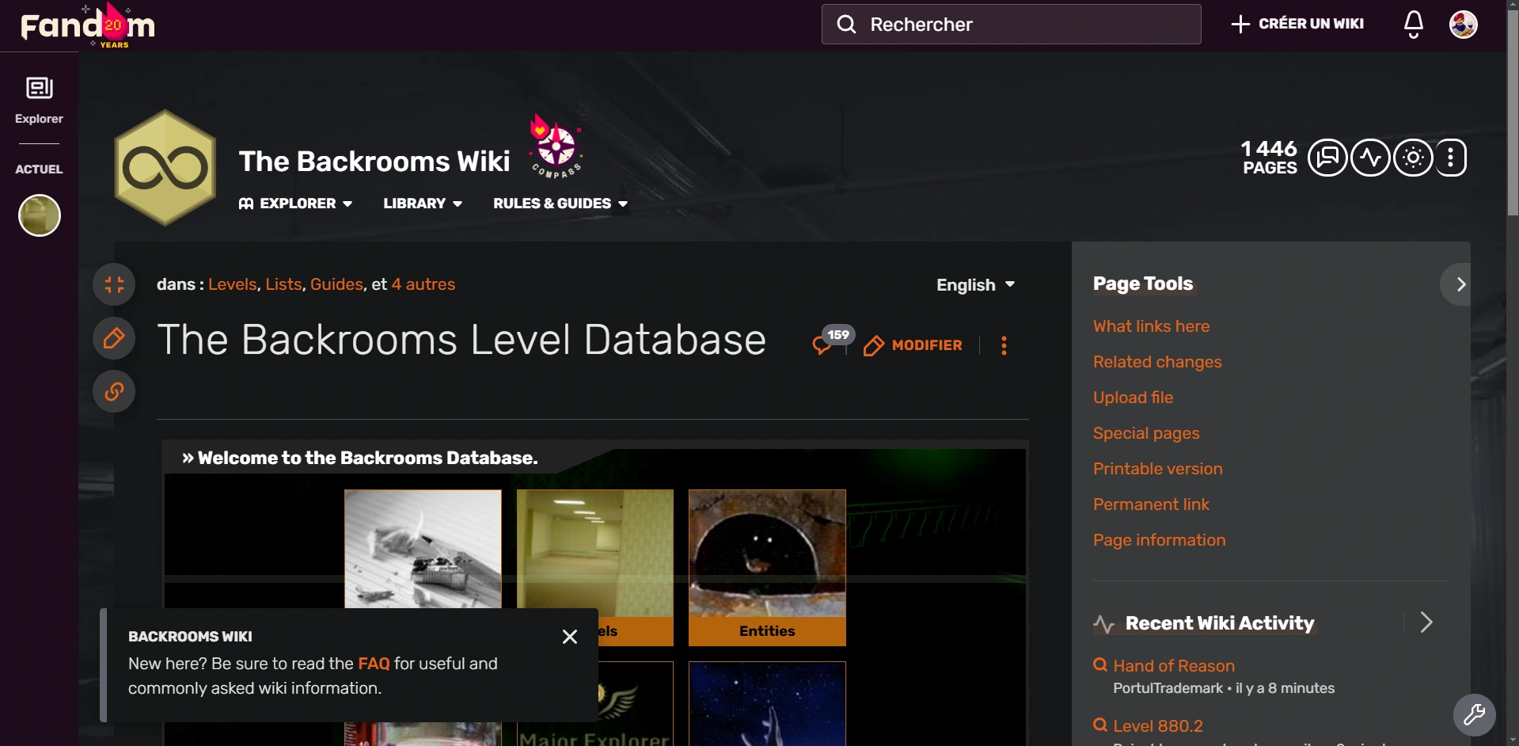Open the Recent Wiki Activity pulse icon

tap(1371, 157)
